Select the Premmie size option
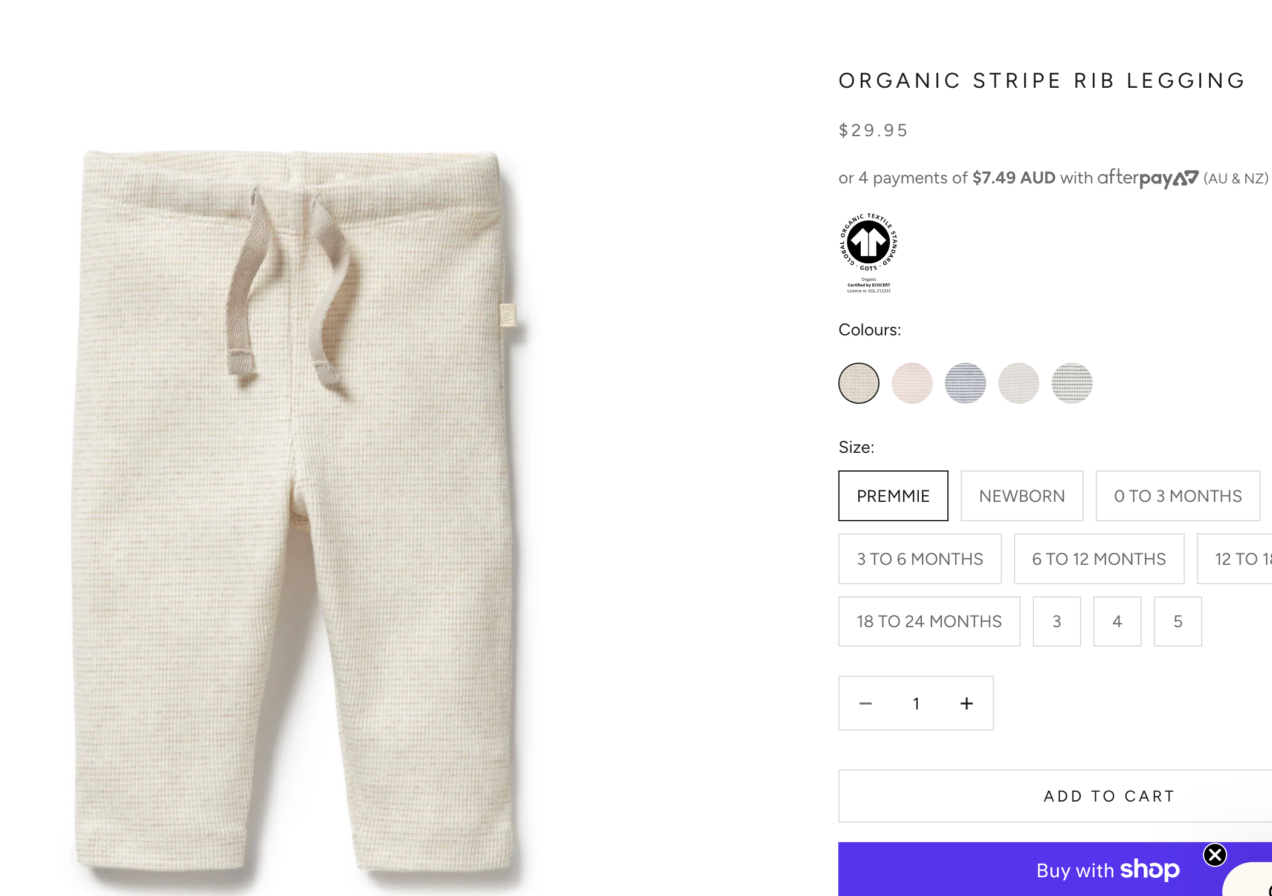 (893, 496)
